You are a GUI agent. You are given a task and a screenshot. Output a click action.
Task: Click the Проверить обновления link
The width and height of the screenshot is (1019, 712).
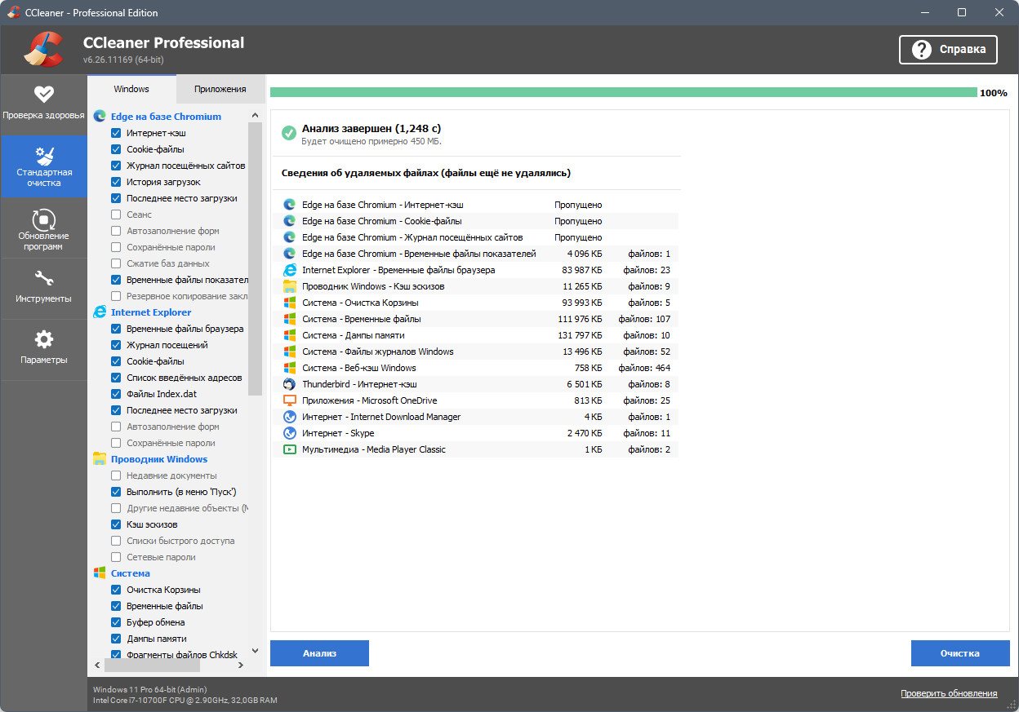click(948, 693)
